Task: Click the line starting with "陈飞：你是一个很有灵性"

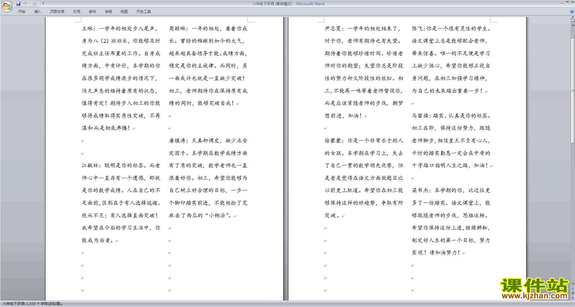Action: [452, 29]
